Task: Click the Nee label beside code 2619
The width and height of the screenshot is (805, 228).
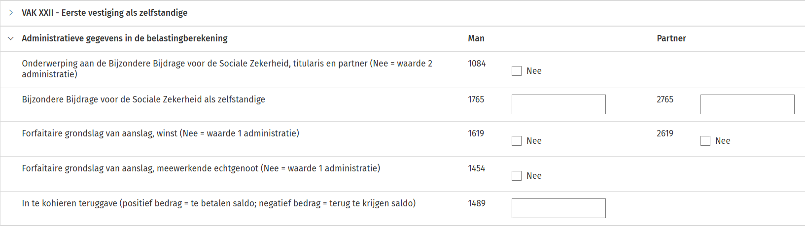Action: 723,141
